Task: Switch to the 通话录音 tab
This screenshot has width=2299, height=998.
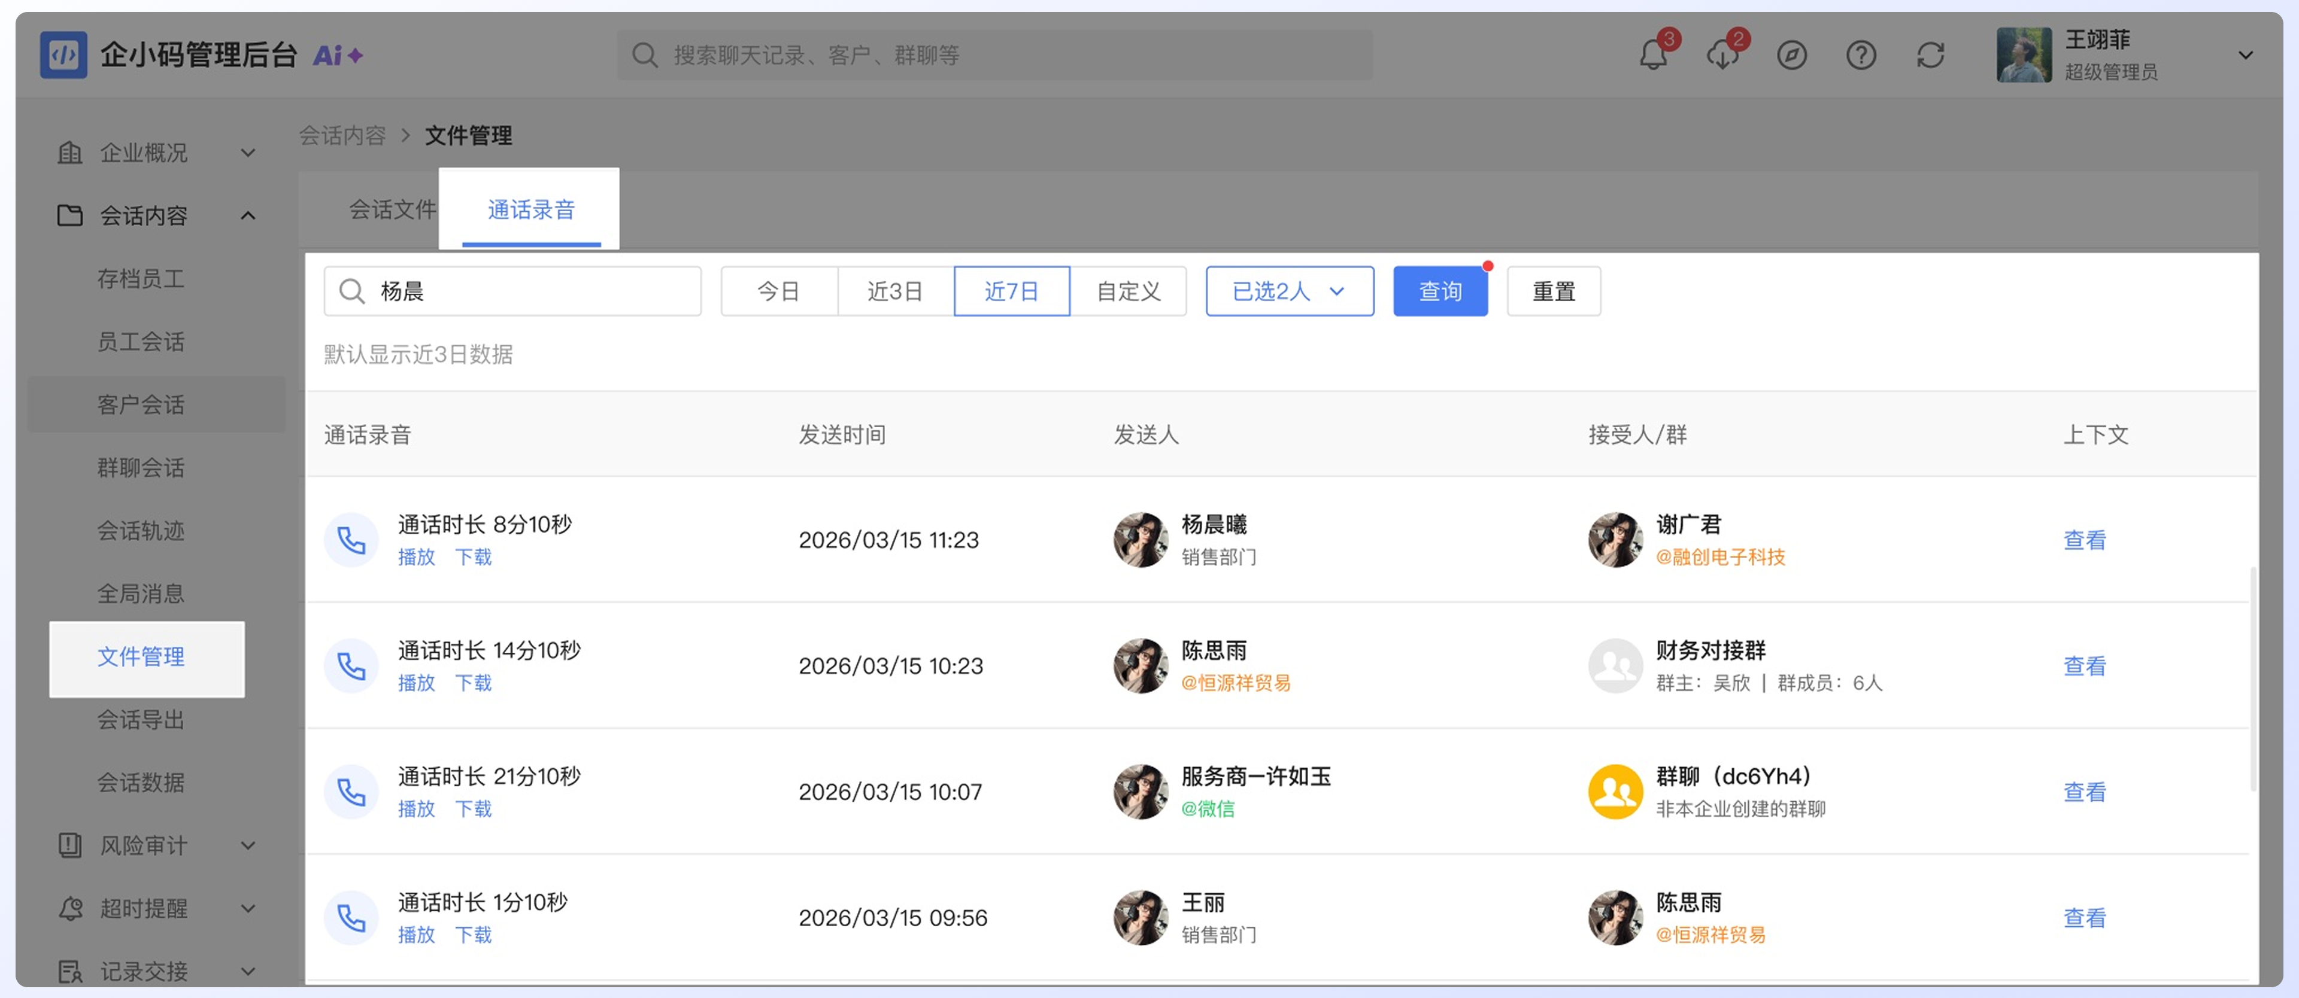Action: (x=531, y=209)
